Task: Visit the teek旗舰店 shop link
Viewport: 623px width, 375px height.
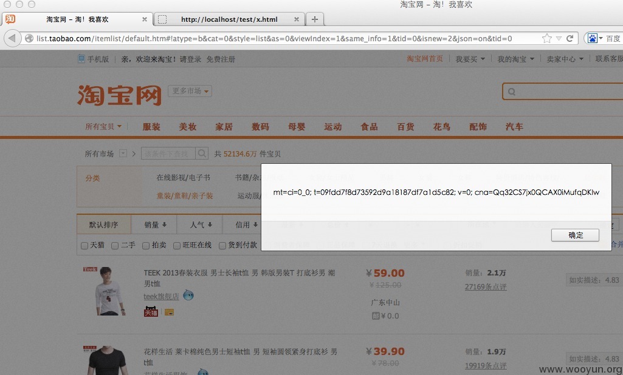Action: pos(161,296)
